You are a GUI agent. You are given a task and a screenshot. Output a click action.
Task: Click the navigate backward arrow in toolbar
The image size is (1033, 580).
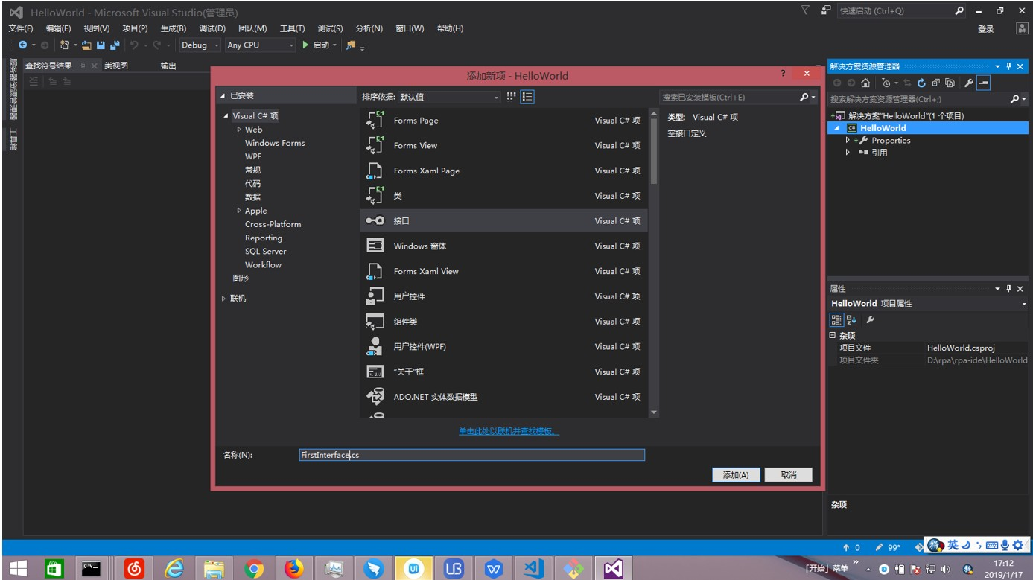22,45
